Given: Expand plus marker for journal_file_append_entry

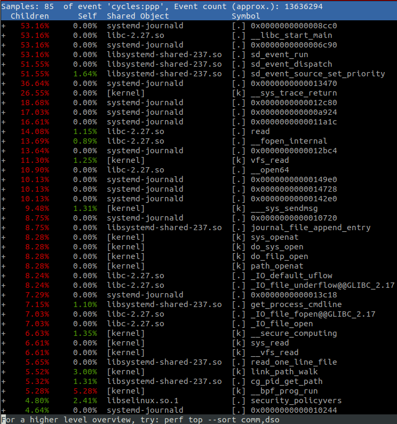Looking at the screenshot, I should [x=4, y=227].
